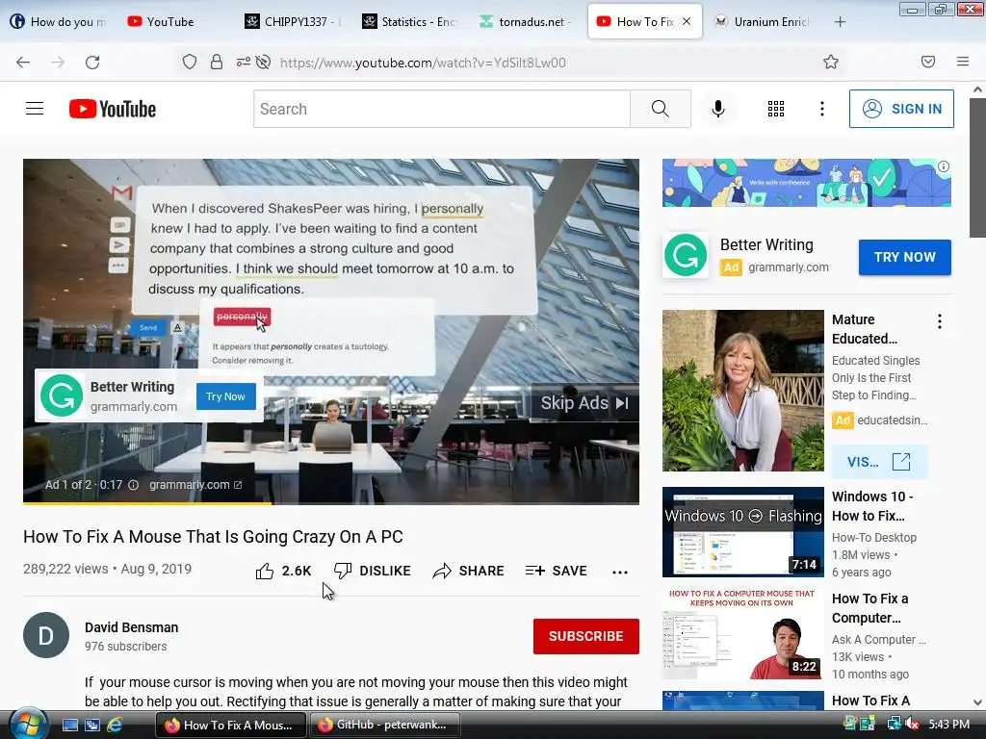This screenshot has width=986, height=739.
Task: Click Skip Ads on the video
Action: (x=584, y=403)
